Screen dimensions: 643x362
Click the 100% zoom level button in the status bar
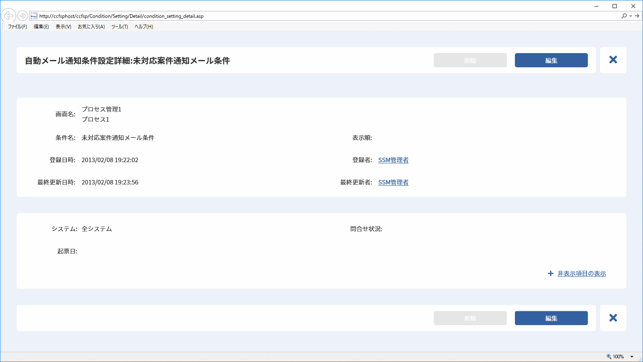coord(615,357)
